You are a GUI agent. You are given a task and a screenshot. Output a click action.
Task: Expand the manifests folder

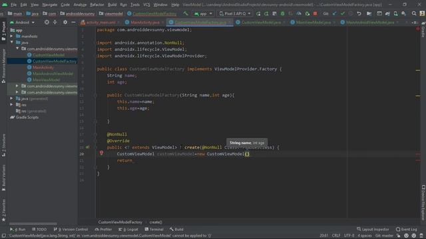pyautogui.click(x=11, y=36)
